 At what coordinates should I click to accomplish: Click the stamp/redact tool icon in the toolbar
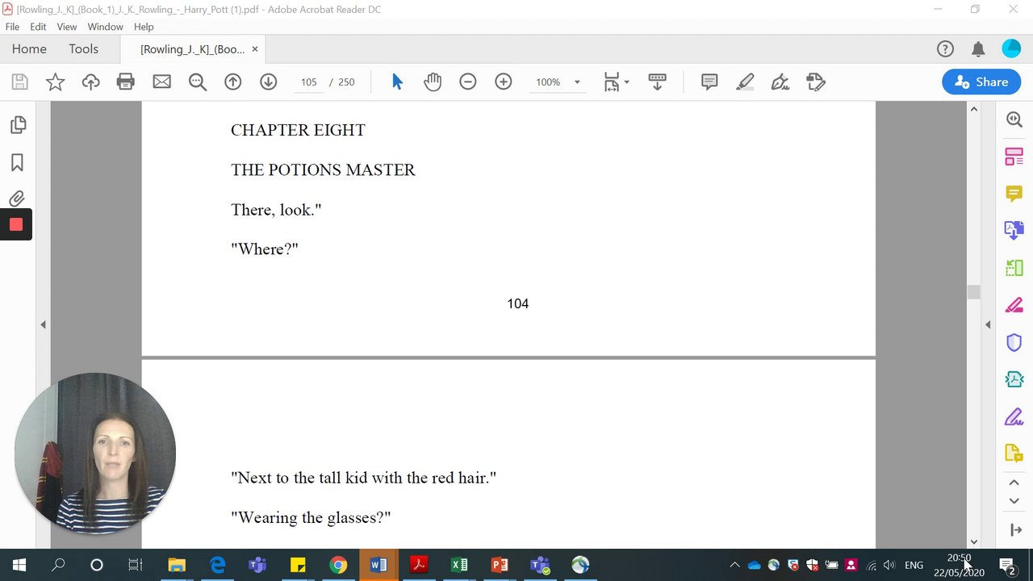pos(816,82)
